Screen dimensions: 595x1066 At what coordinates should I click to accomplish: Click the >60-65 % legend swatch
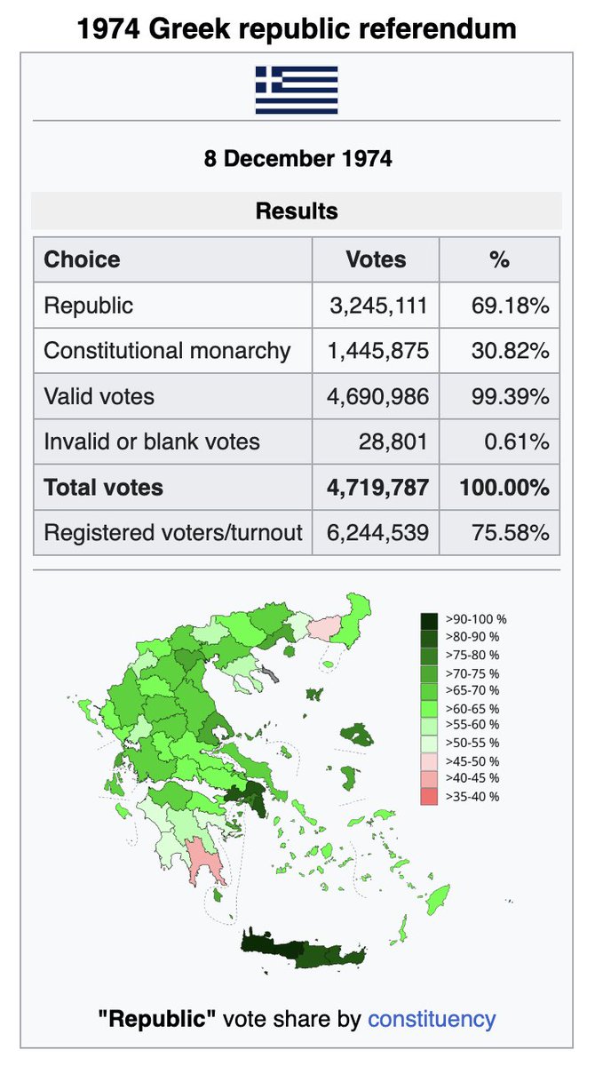pos(430,708)
